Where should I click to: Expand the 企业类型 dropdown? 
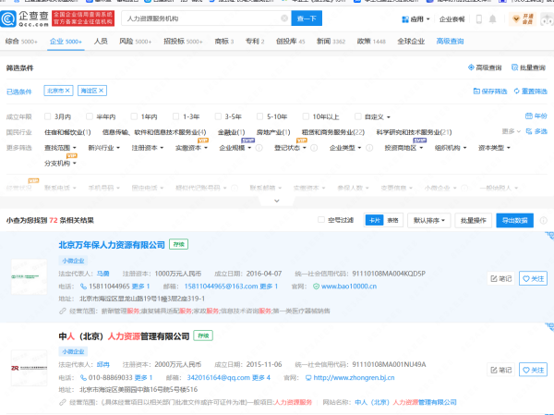(345, 148)
